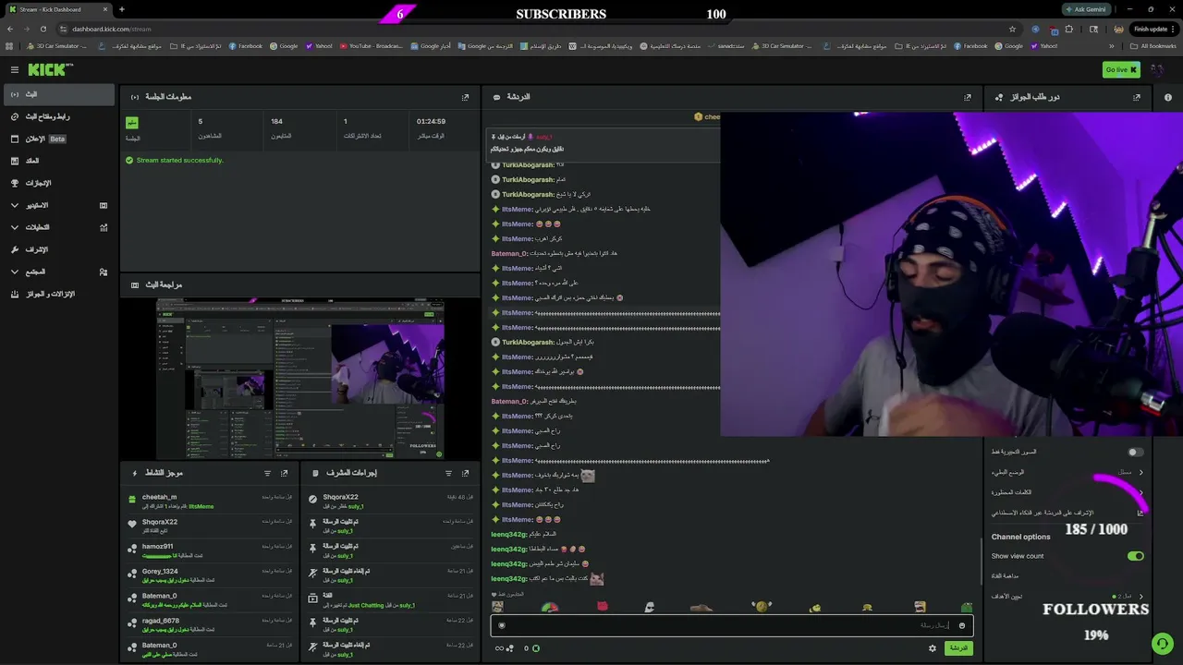Reload the page with browser refresh button
Viewport: 1183px width, 665px height.
coord(43,29)
